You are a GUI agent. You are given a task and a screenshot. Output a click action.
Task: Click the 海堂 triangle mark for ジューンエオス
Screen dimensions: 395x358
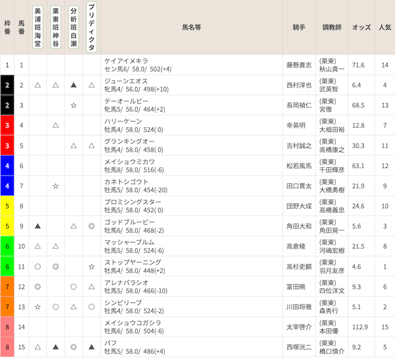38,85
